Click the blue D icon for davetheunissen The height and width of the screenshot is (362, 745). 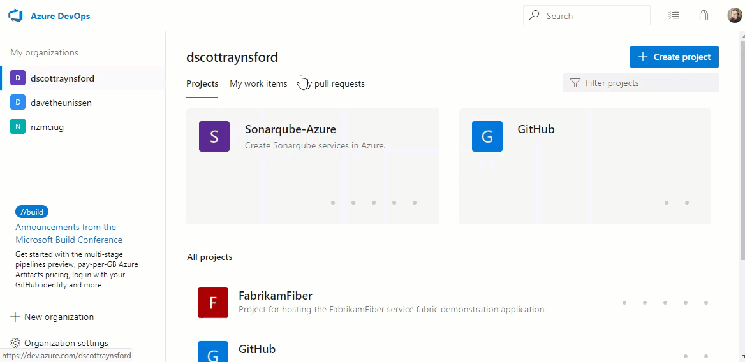pos(18,103)
